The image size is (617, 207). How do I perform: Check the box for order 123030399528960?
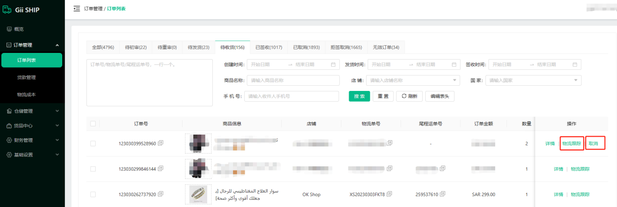93,143
